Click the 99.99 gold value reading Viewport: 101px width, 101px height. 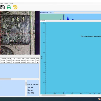tap(30, 87)
